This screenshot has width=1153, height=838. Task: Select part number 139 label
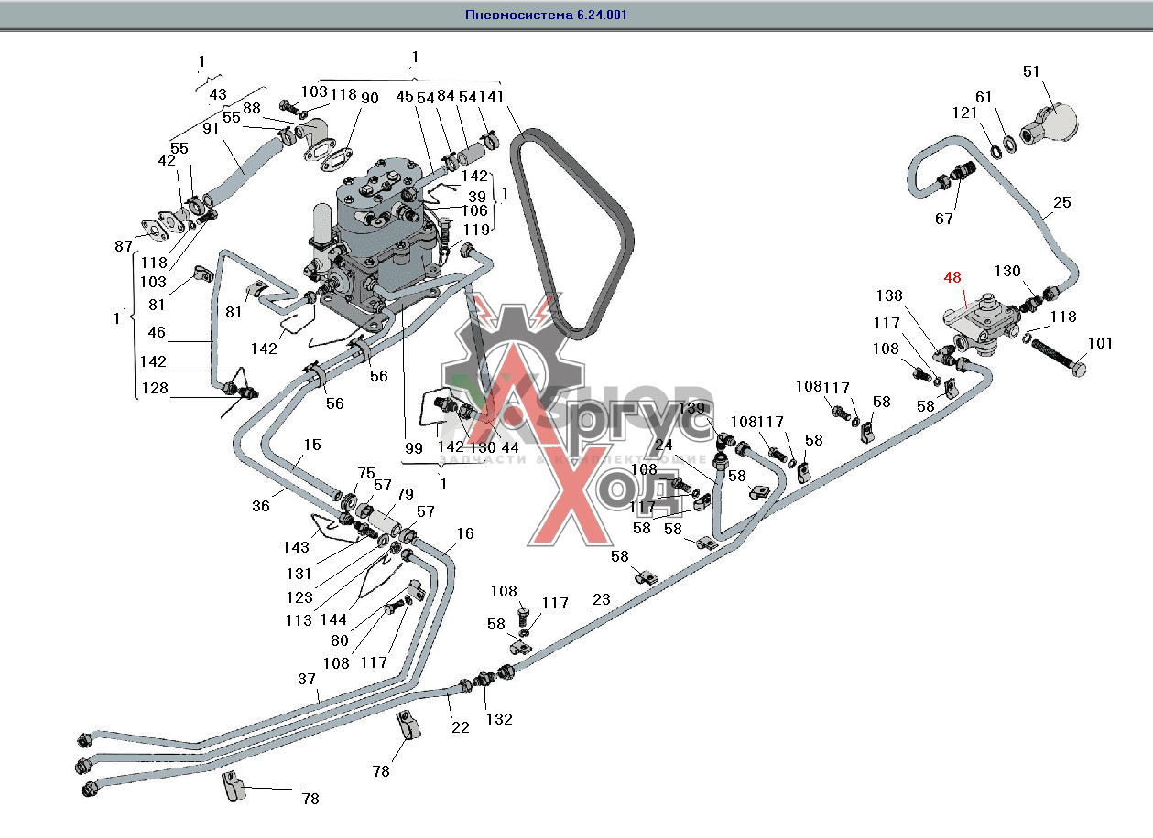(693, 408)
